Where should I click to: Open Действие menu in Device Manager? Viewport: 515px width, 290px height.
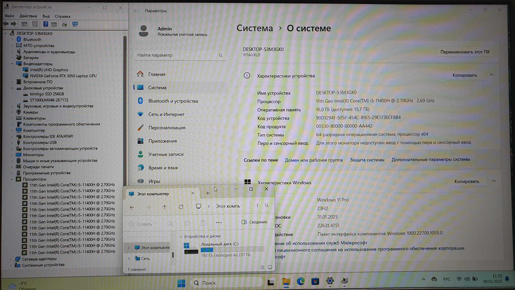28,16
